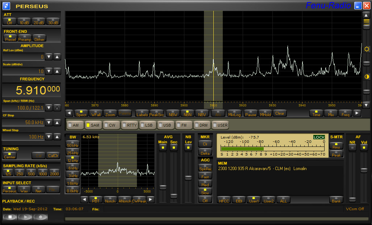Image resolution: width=372 pixels, height=225 pixels.
Task: Turn on the Dither toggle
Action: click(x=39, y=38)
